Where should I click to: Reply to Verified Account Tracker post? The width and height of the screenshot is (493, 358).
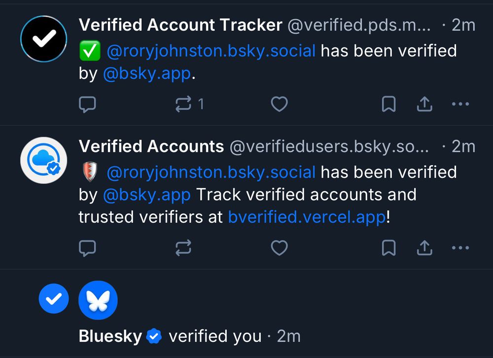click(87, 104)
